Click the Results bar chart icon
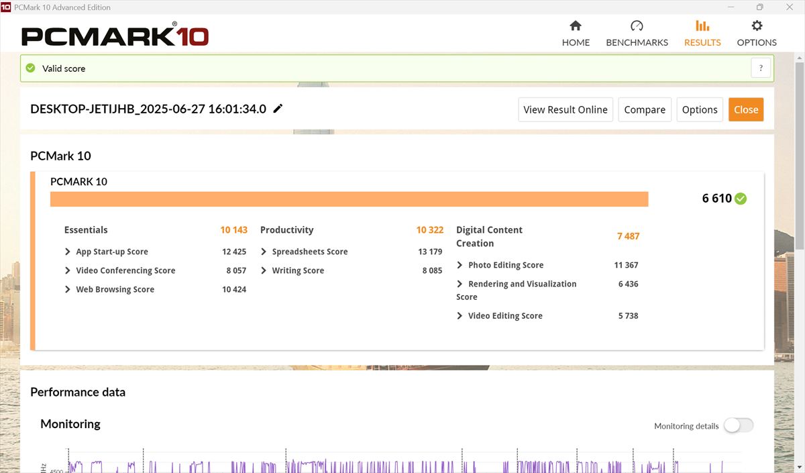The image size is (805, 473). 702,26
